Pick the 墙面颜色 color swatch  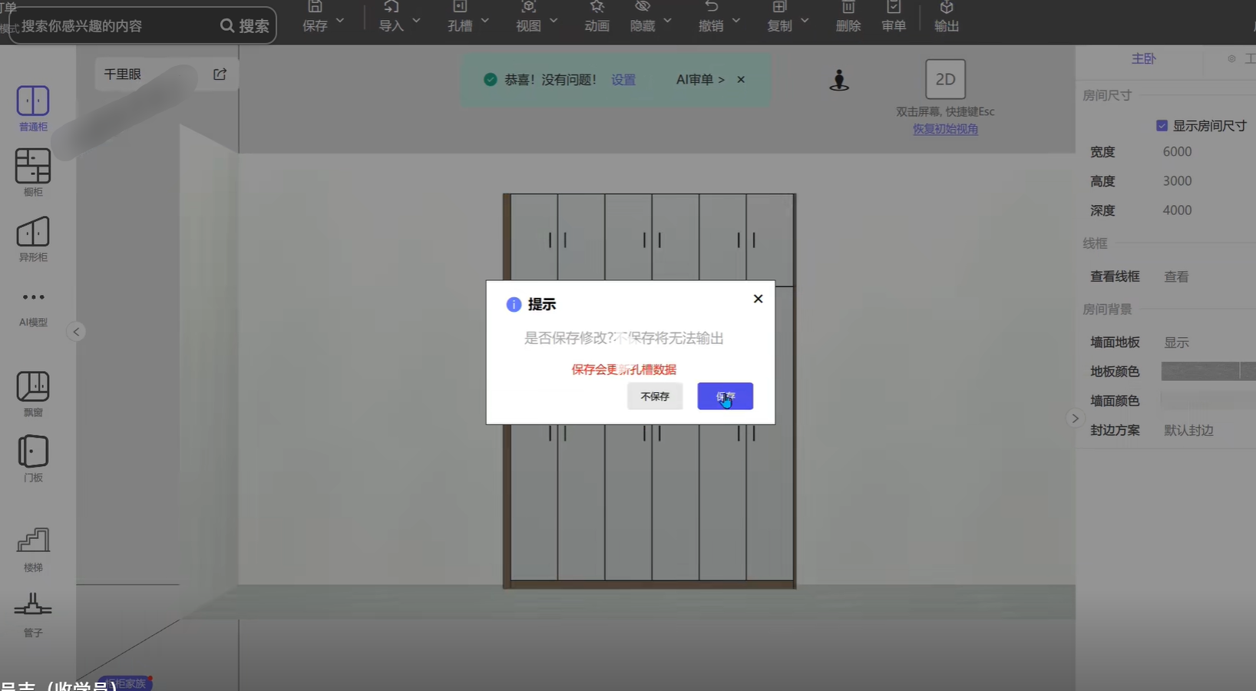tap(1208, 400)
